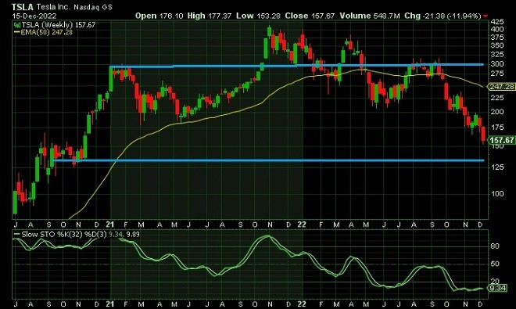Viewport: 516px width, 309px height.
Task: Click the 50 stochastic axis label
Action: tap(495, 264)
